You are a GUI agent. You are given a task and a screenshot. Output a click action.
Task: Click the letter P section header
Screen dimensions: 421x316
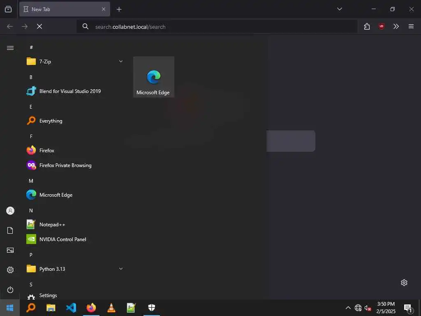pyautogui.click(x=31, y=255)
